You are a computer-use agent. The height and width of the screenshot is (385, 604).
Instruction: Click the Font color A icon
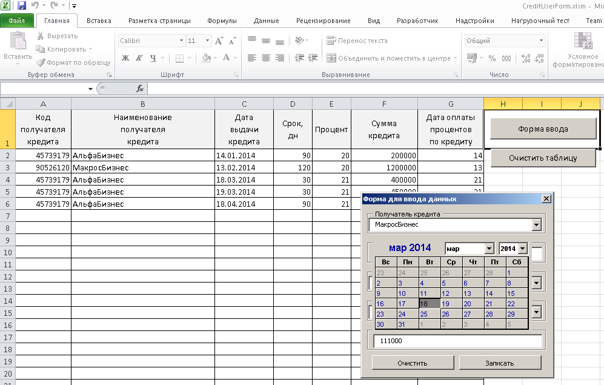click(226, 58)
